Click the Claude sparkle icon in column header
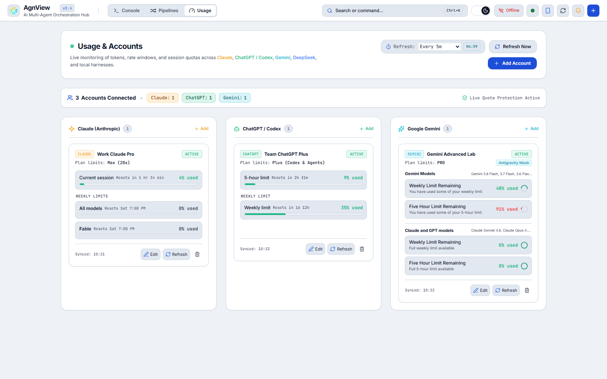This screenshot has width=607, height=379. pyautogui.click(x=72, y=129)
